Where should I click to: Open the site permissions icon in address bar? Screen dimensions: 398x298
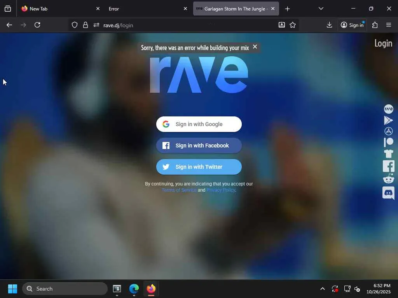[96, 25]
